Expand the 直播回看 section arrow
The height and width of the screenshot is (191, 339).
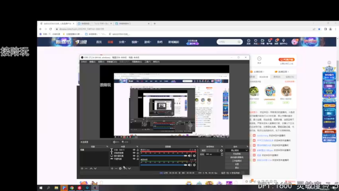pos(288,72)
